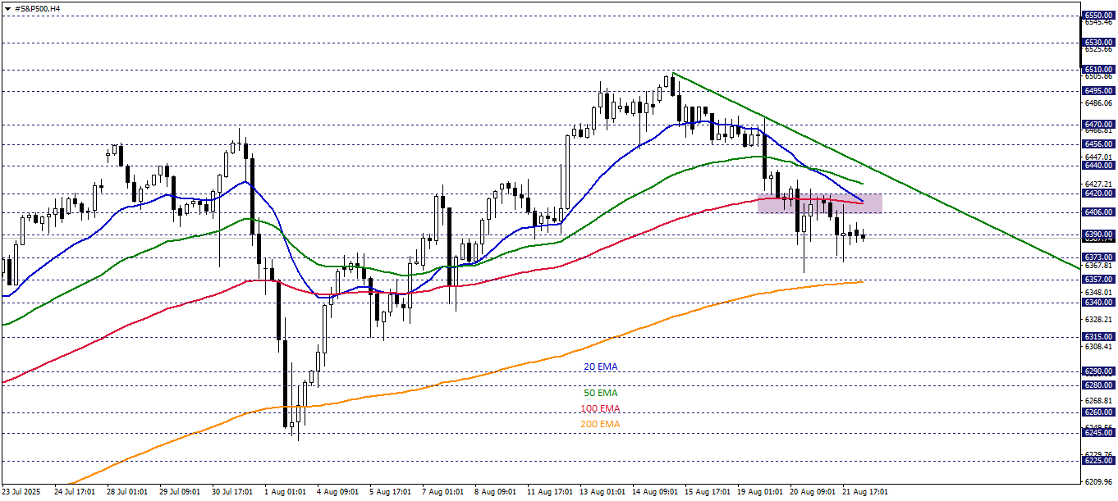Click the 6530.00 price level label
The width and height of the screenshot is (1118, 501).
pyautogui.click(x=1098, y=43)
